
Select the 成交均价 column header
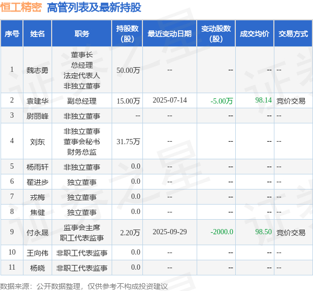(255, 33)
